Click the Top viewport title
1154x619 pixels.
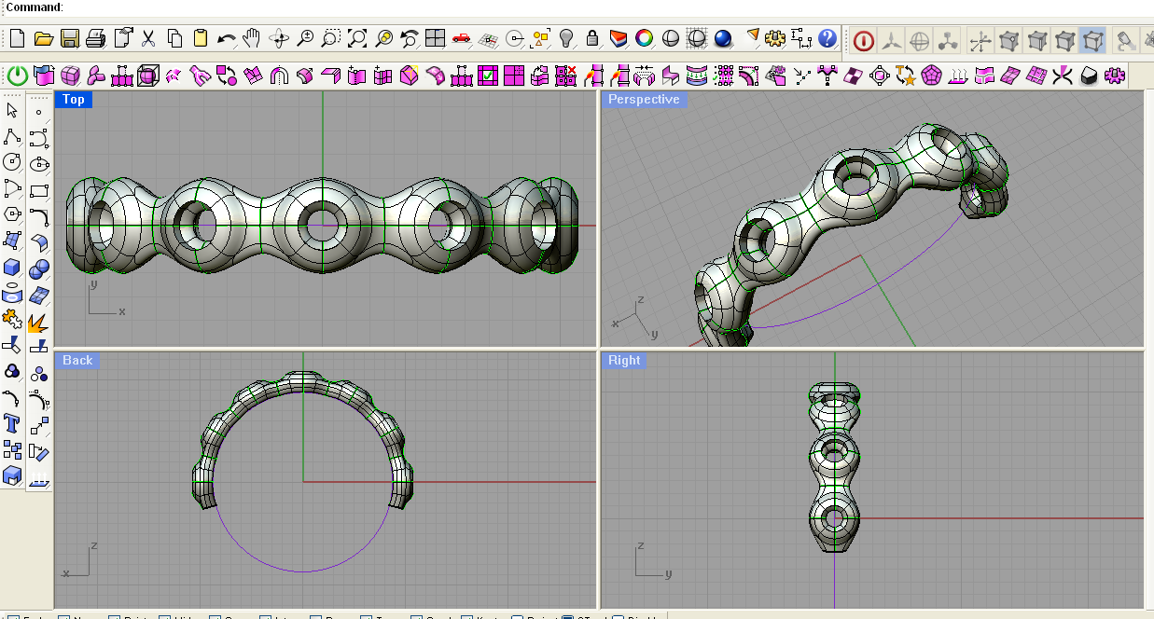coord(74,100)
